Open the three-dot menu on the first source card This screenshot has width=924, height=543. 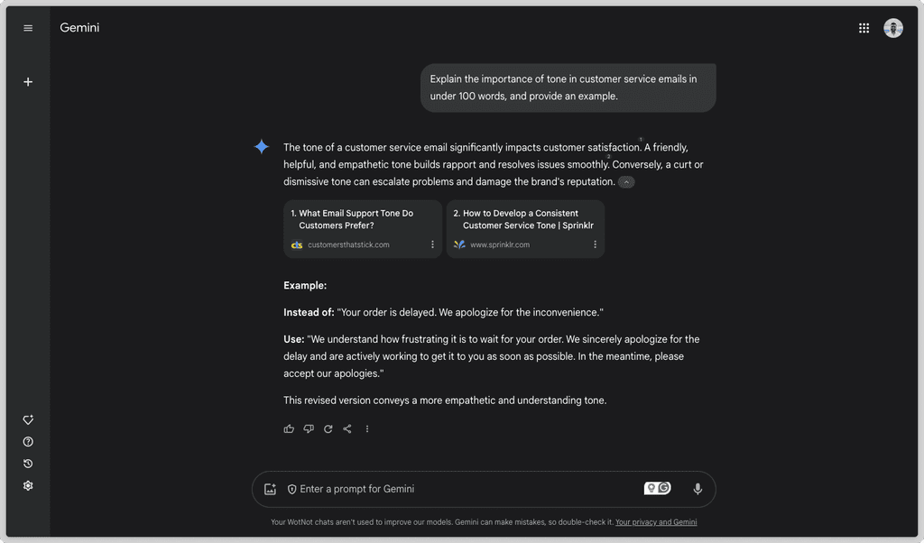click(431, 244)
